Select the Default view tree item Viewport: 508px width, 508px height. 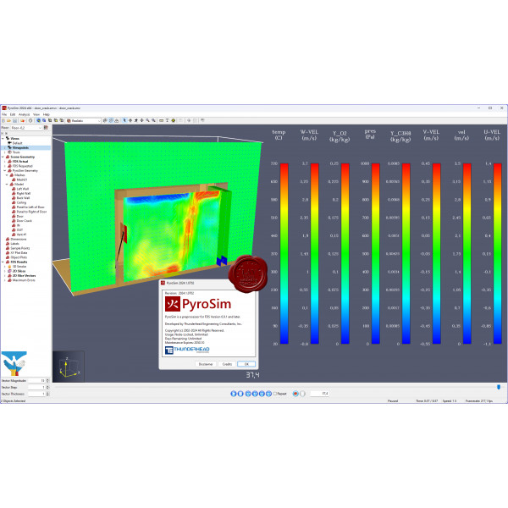pos(17,143)
